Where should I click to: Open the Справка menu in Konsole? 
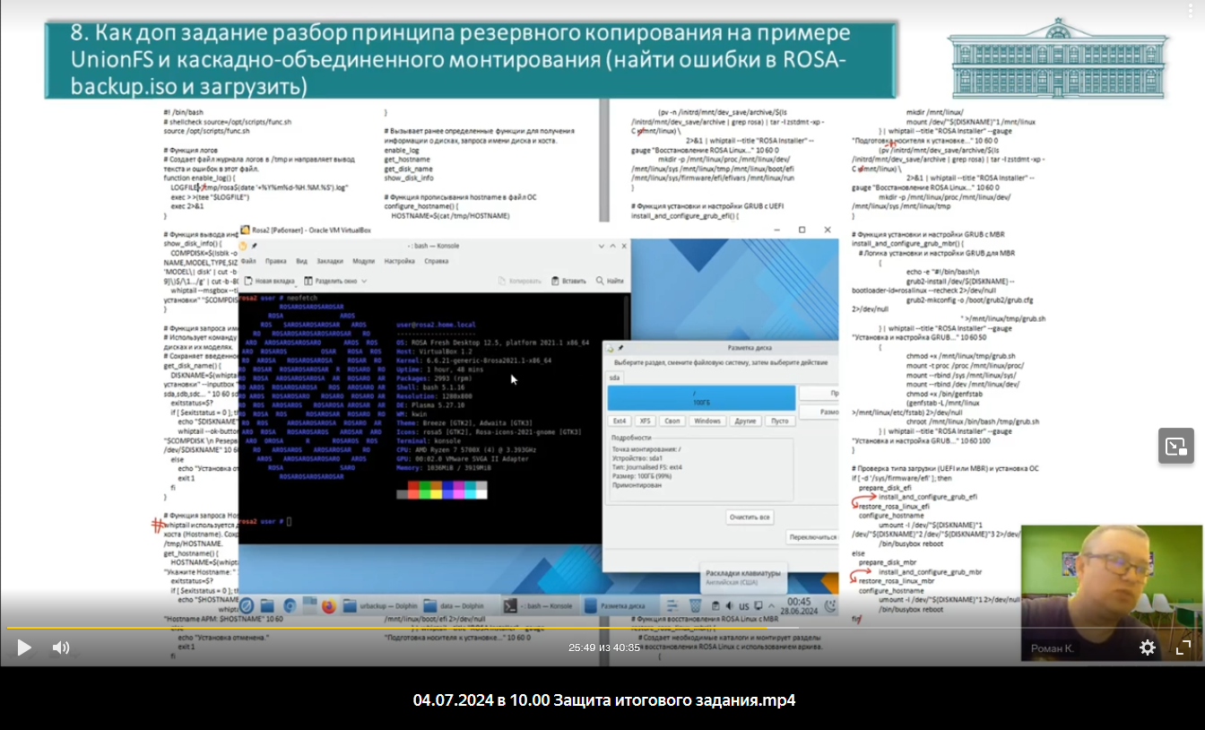point(437,261)
